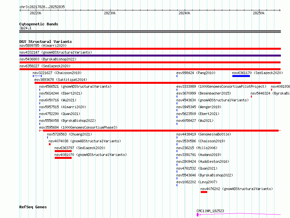Image resolution: width=290 pixels, height=218 pixels.
Task: Click the chr3:28217828..28252835 coordinates text
Action: pos(42,7)
